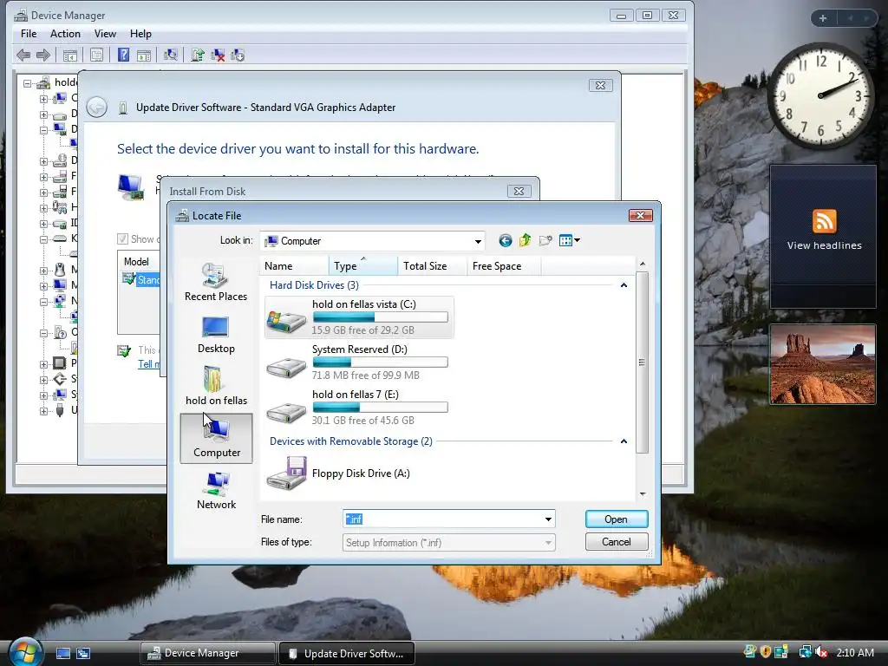Click taskbar clock showing 2:10 AM
This screenshot has height=666, width=888.
point(855,652)
